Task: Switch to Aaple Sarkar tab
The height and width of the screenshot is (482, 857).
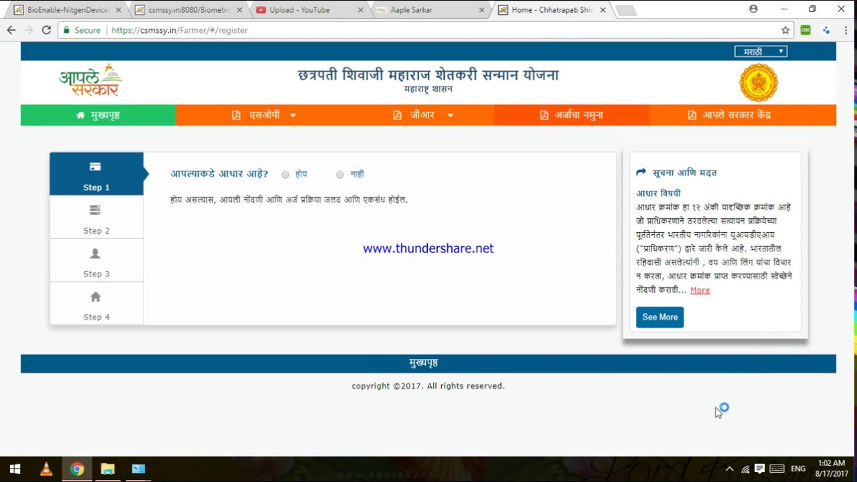Action: 428,10
